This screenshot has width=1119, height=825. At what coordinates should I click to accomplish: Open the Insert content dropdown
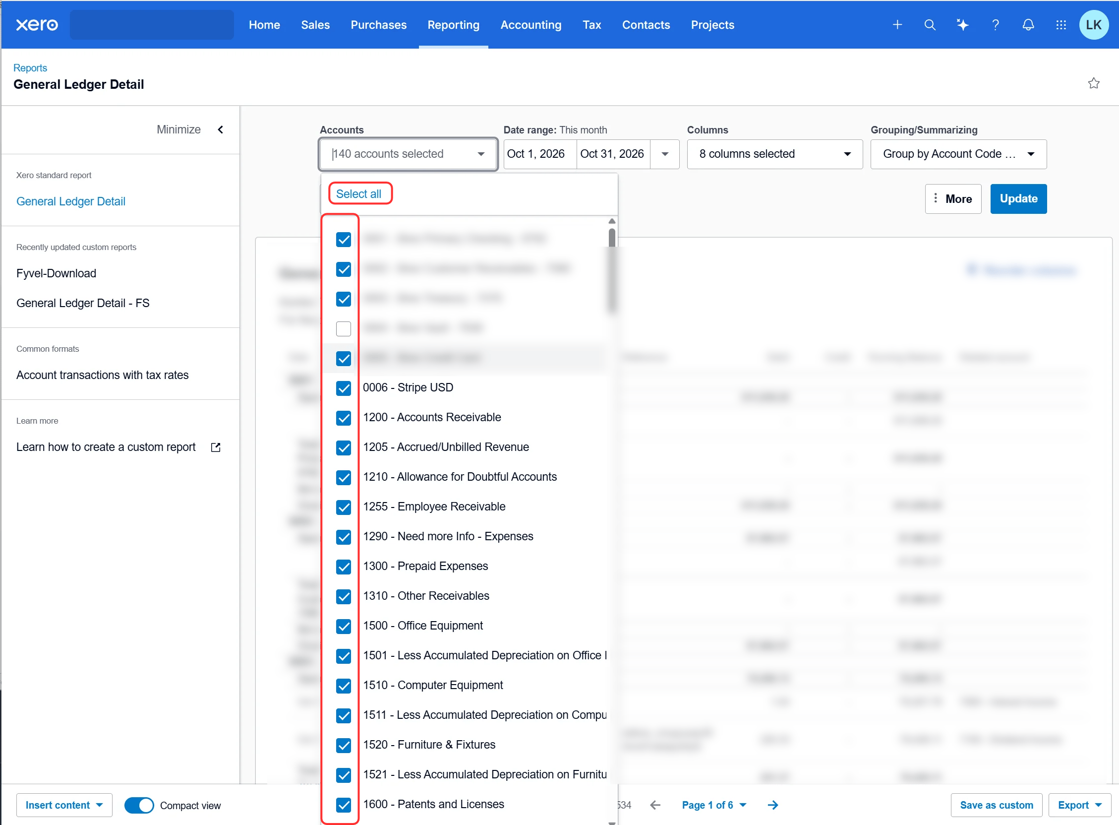click(x=64, y=805)
